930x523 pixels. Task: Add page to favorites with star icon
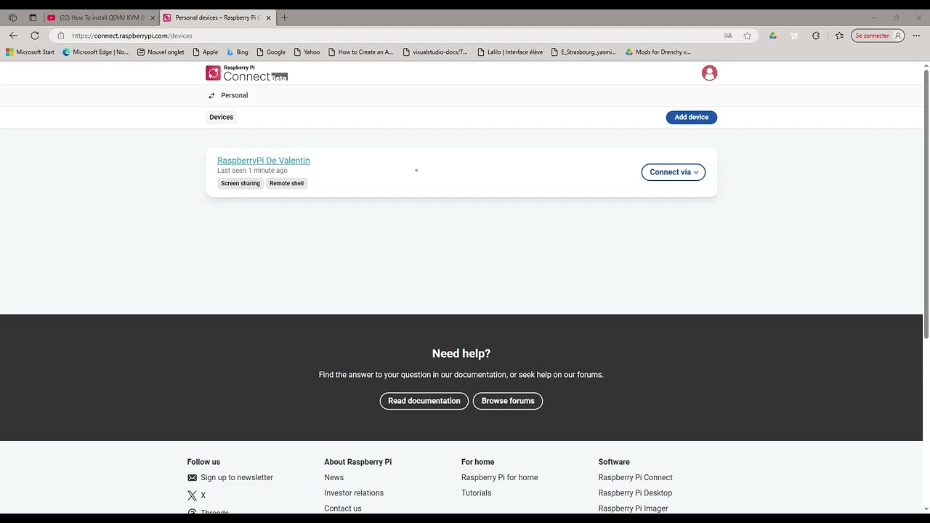pyautogui.click(x=748, y=36)
